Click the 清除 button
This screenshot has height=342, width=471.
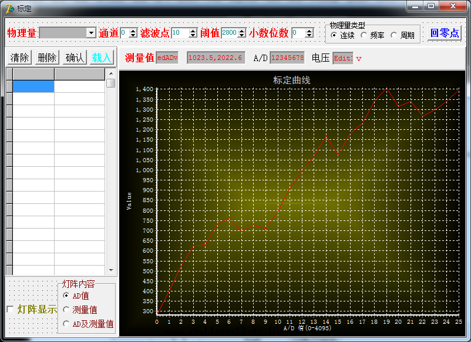coord(20,57)
